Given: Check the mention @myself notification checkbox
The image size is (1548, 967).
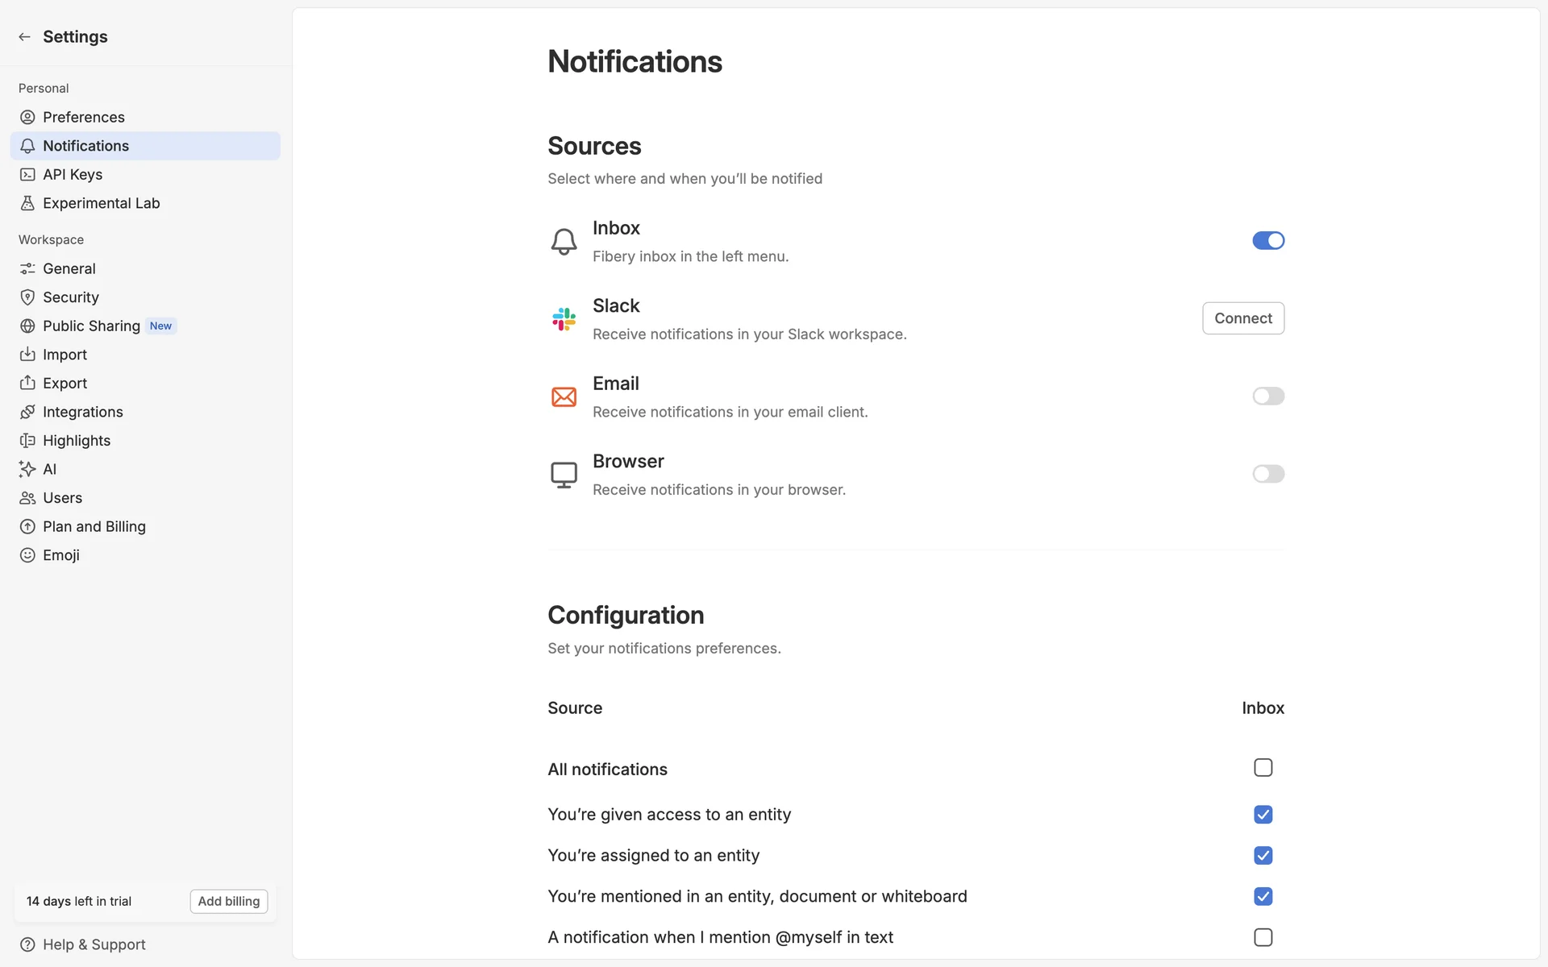Looking at the screenshot, I should coord(1263,937).
